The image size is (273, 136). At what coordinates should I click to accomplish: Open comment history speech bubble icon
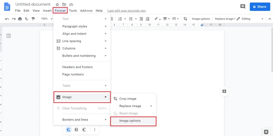243,6
